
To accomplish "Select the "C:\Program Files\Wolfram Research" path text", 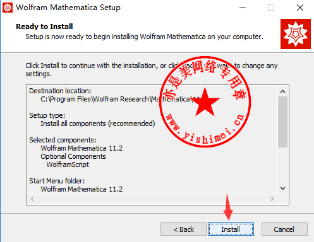I will click(95, 99).
